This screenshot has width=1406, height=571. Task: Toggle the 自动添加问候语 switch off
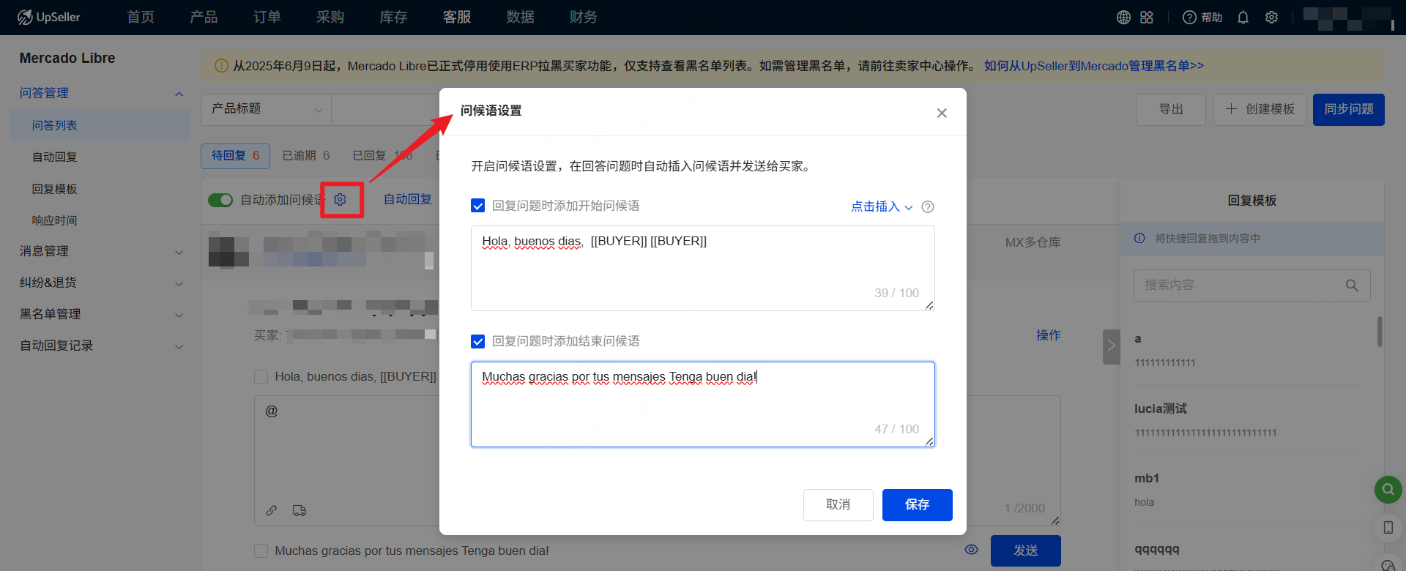[x=220, y=200]
